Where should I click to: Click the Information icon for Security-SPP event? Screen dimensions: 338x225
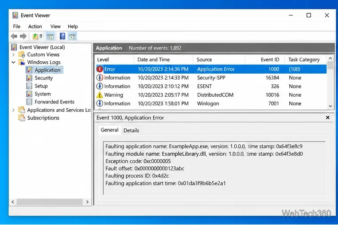pos(100,78)
